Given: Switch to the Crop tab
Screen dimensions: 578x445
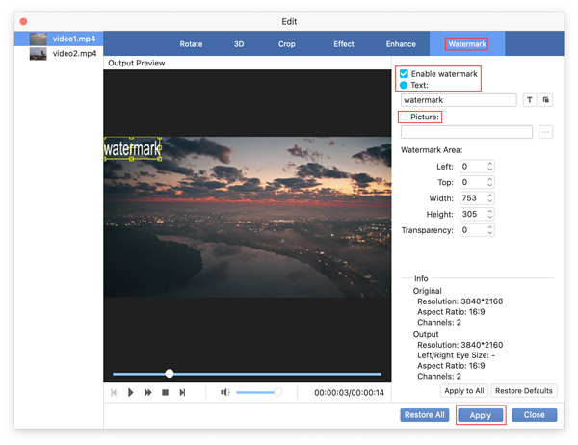Looking at the screenshot, I should click(x=287, y=44).
